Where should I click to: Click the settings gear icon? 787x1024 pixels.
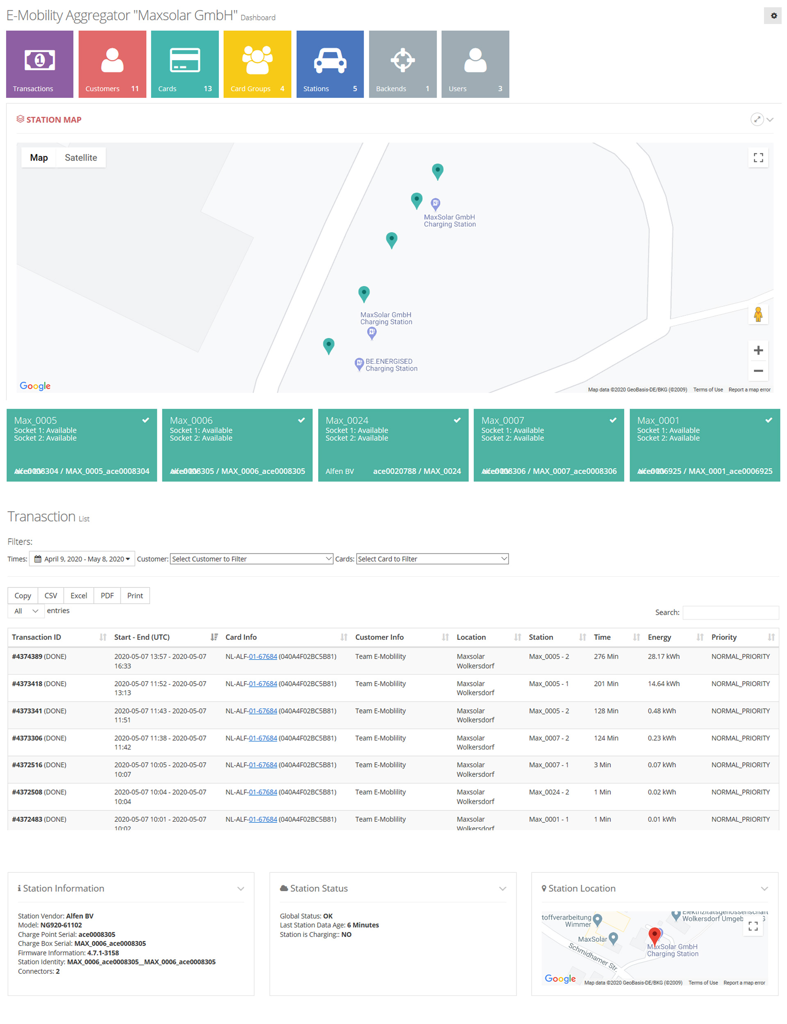tap(773, 16)
